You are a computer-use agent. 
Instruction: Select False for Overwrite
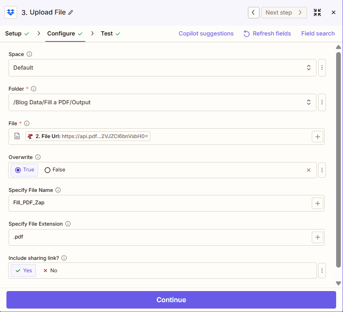tap(55, 170)
